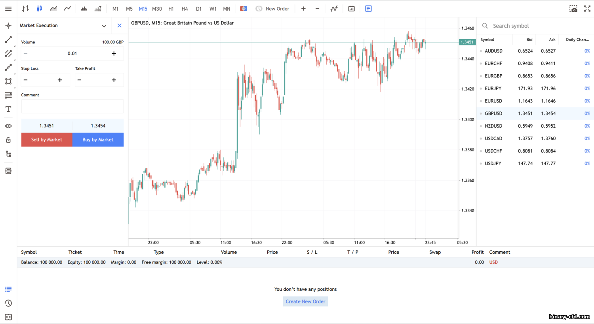This screenshot has width=594, height=324.
Task: Open the hamburger main menu
Action: point(8,9)
